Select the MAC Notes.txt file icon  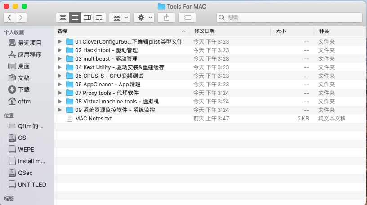pos(70,118)
